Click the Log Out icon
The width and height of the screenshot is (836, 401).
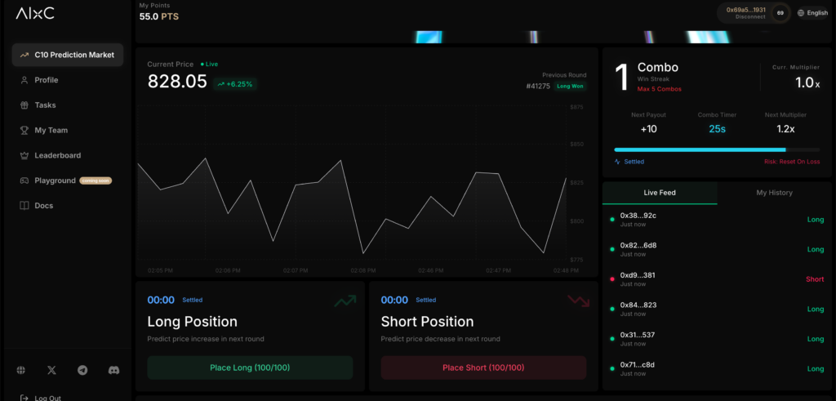pos(22,398)
